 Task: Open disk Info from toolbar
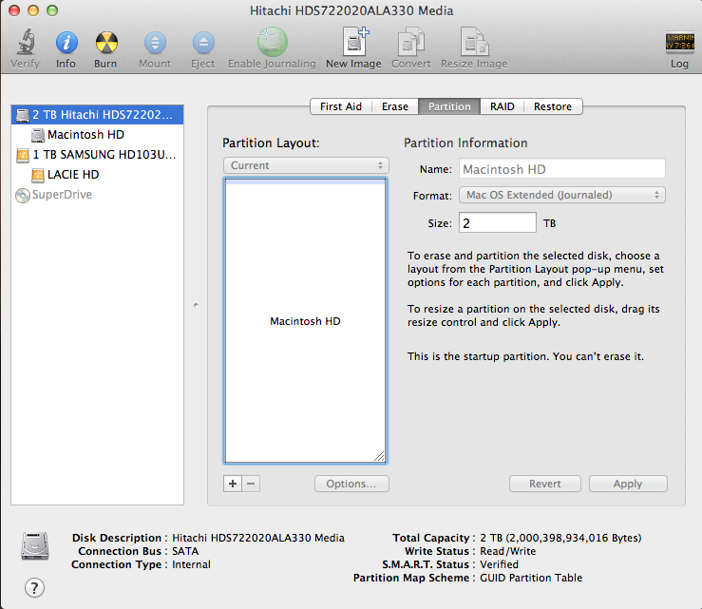(x=66, y=43)
